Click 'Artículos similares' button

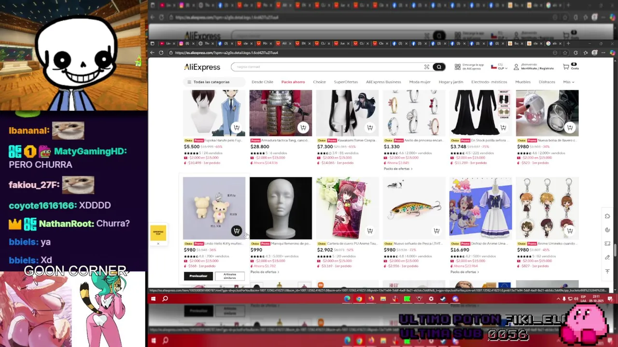pos(230,276)
